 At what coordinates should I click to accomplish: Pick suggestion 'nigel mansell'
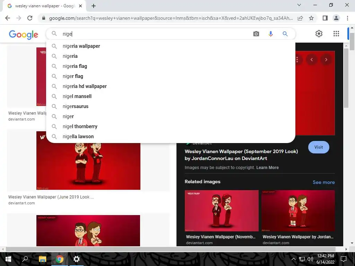[x=171, y=96]
